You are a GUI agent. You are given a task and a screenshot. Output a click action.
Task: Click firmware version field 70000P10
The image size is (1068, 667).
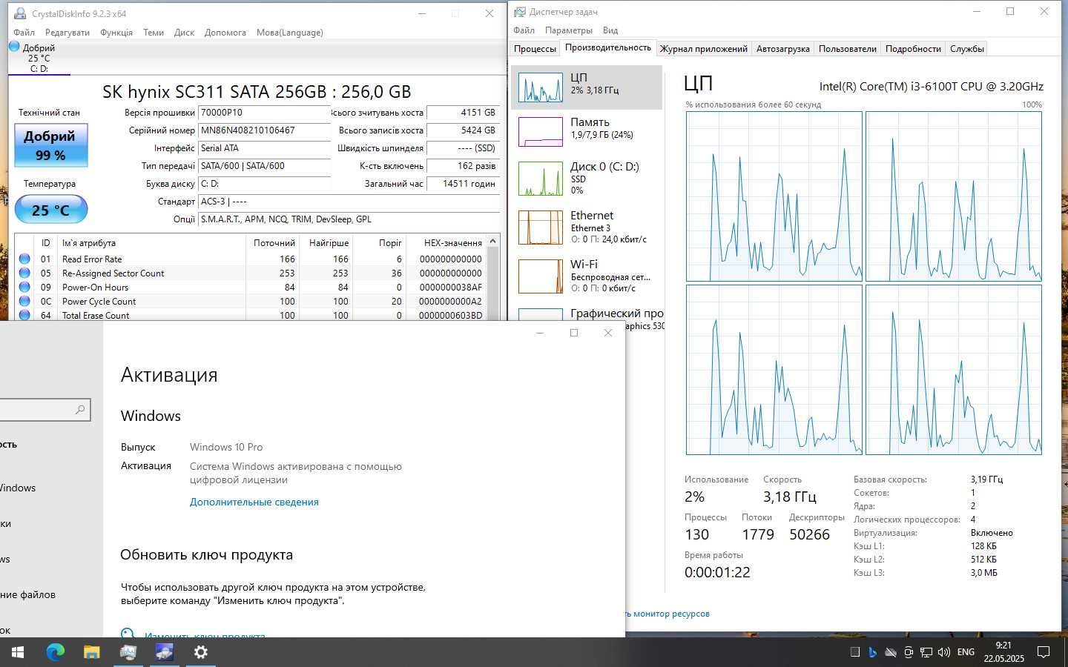(264, 113)
